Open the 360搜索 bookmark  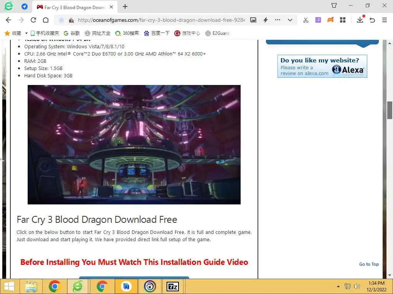[x=127, y=33]
